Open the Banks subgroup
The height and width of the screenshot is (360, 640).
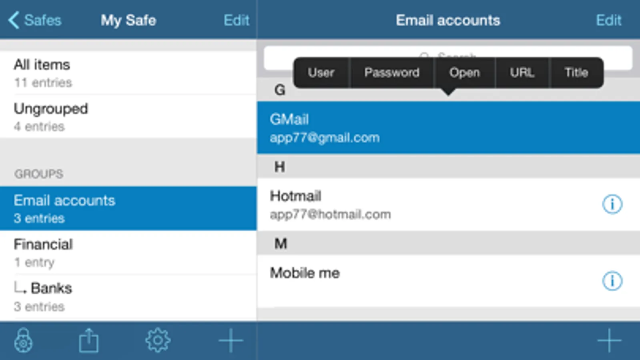tap(128, 296)
